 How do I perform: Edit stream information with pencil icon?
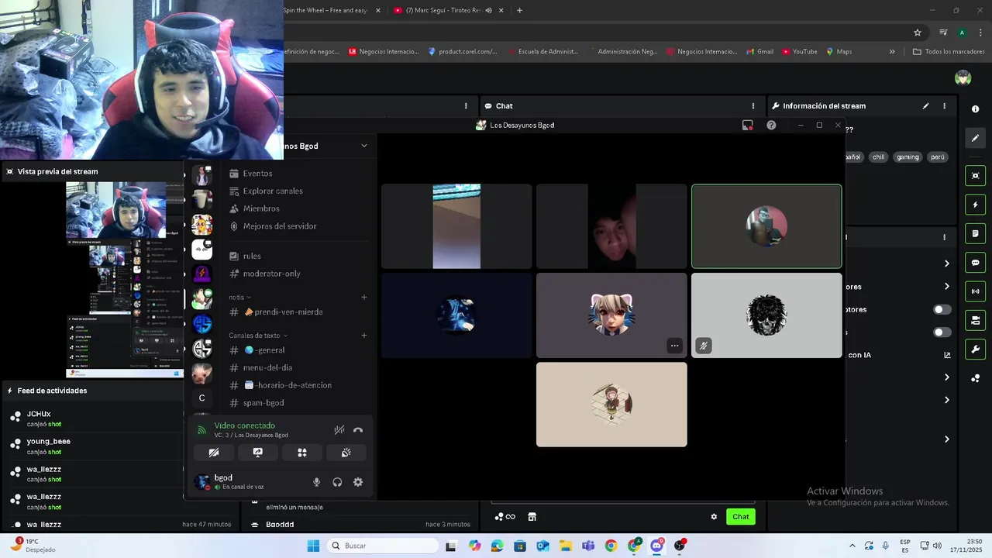(925, 106)
